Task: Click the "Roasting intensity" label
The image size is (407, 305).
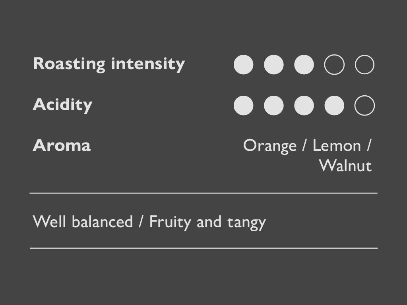Action: [109, 64]
